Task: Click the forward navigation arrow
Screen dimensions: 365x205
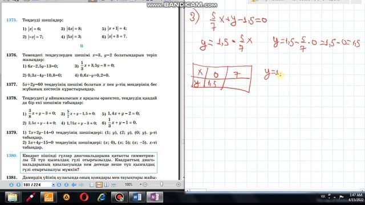Action: [x=81, y=184]
